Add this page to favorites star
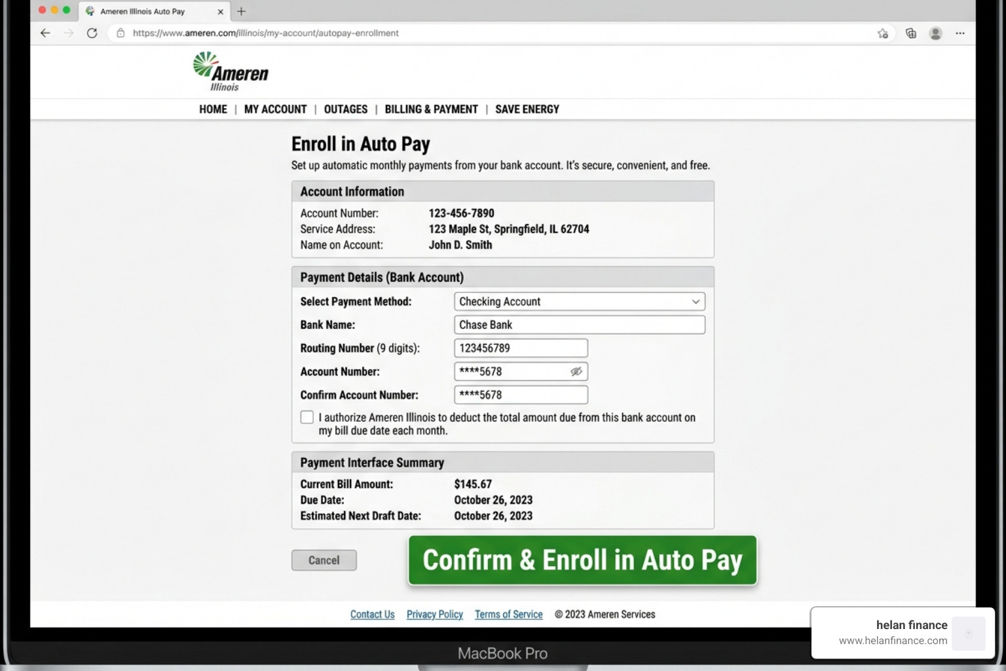This screenshot has width=1006, height=671. pos(883,33)
